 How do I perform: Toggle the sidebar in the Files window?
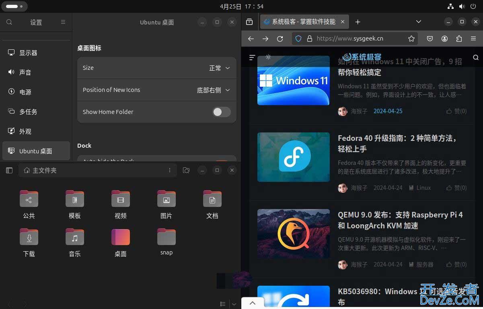point(9,171)
